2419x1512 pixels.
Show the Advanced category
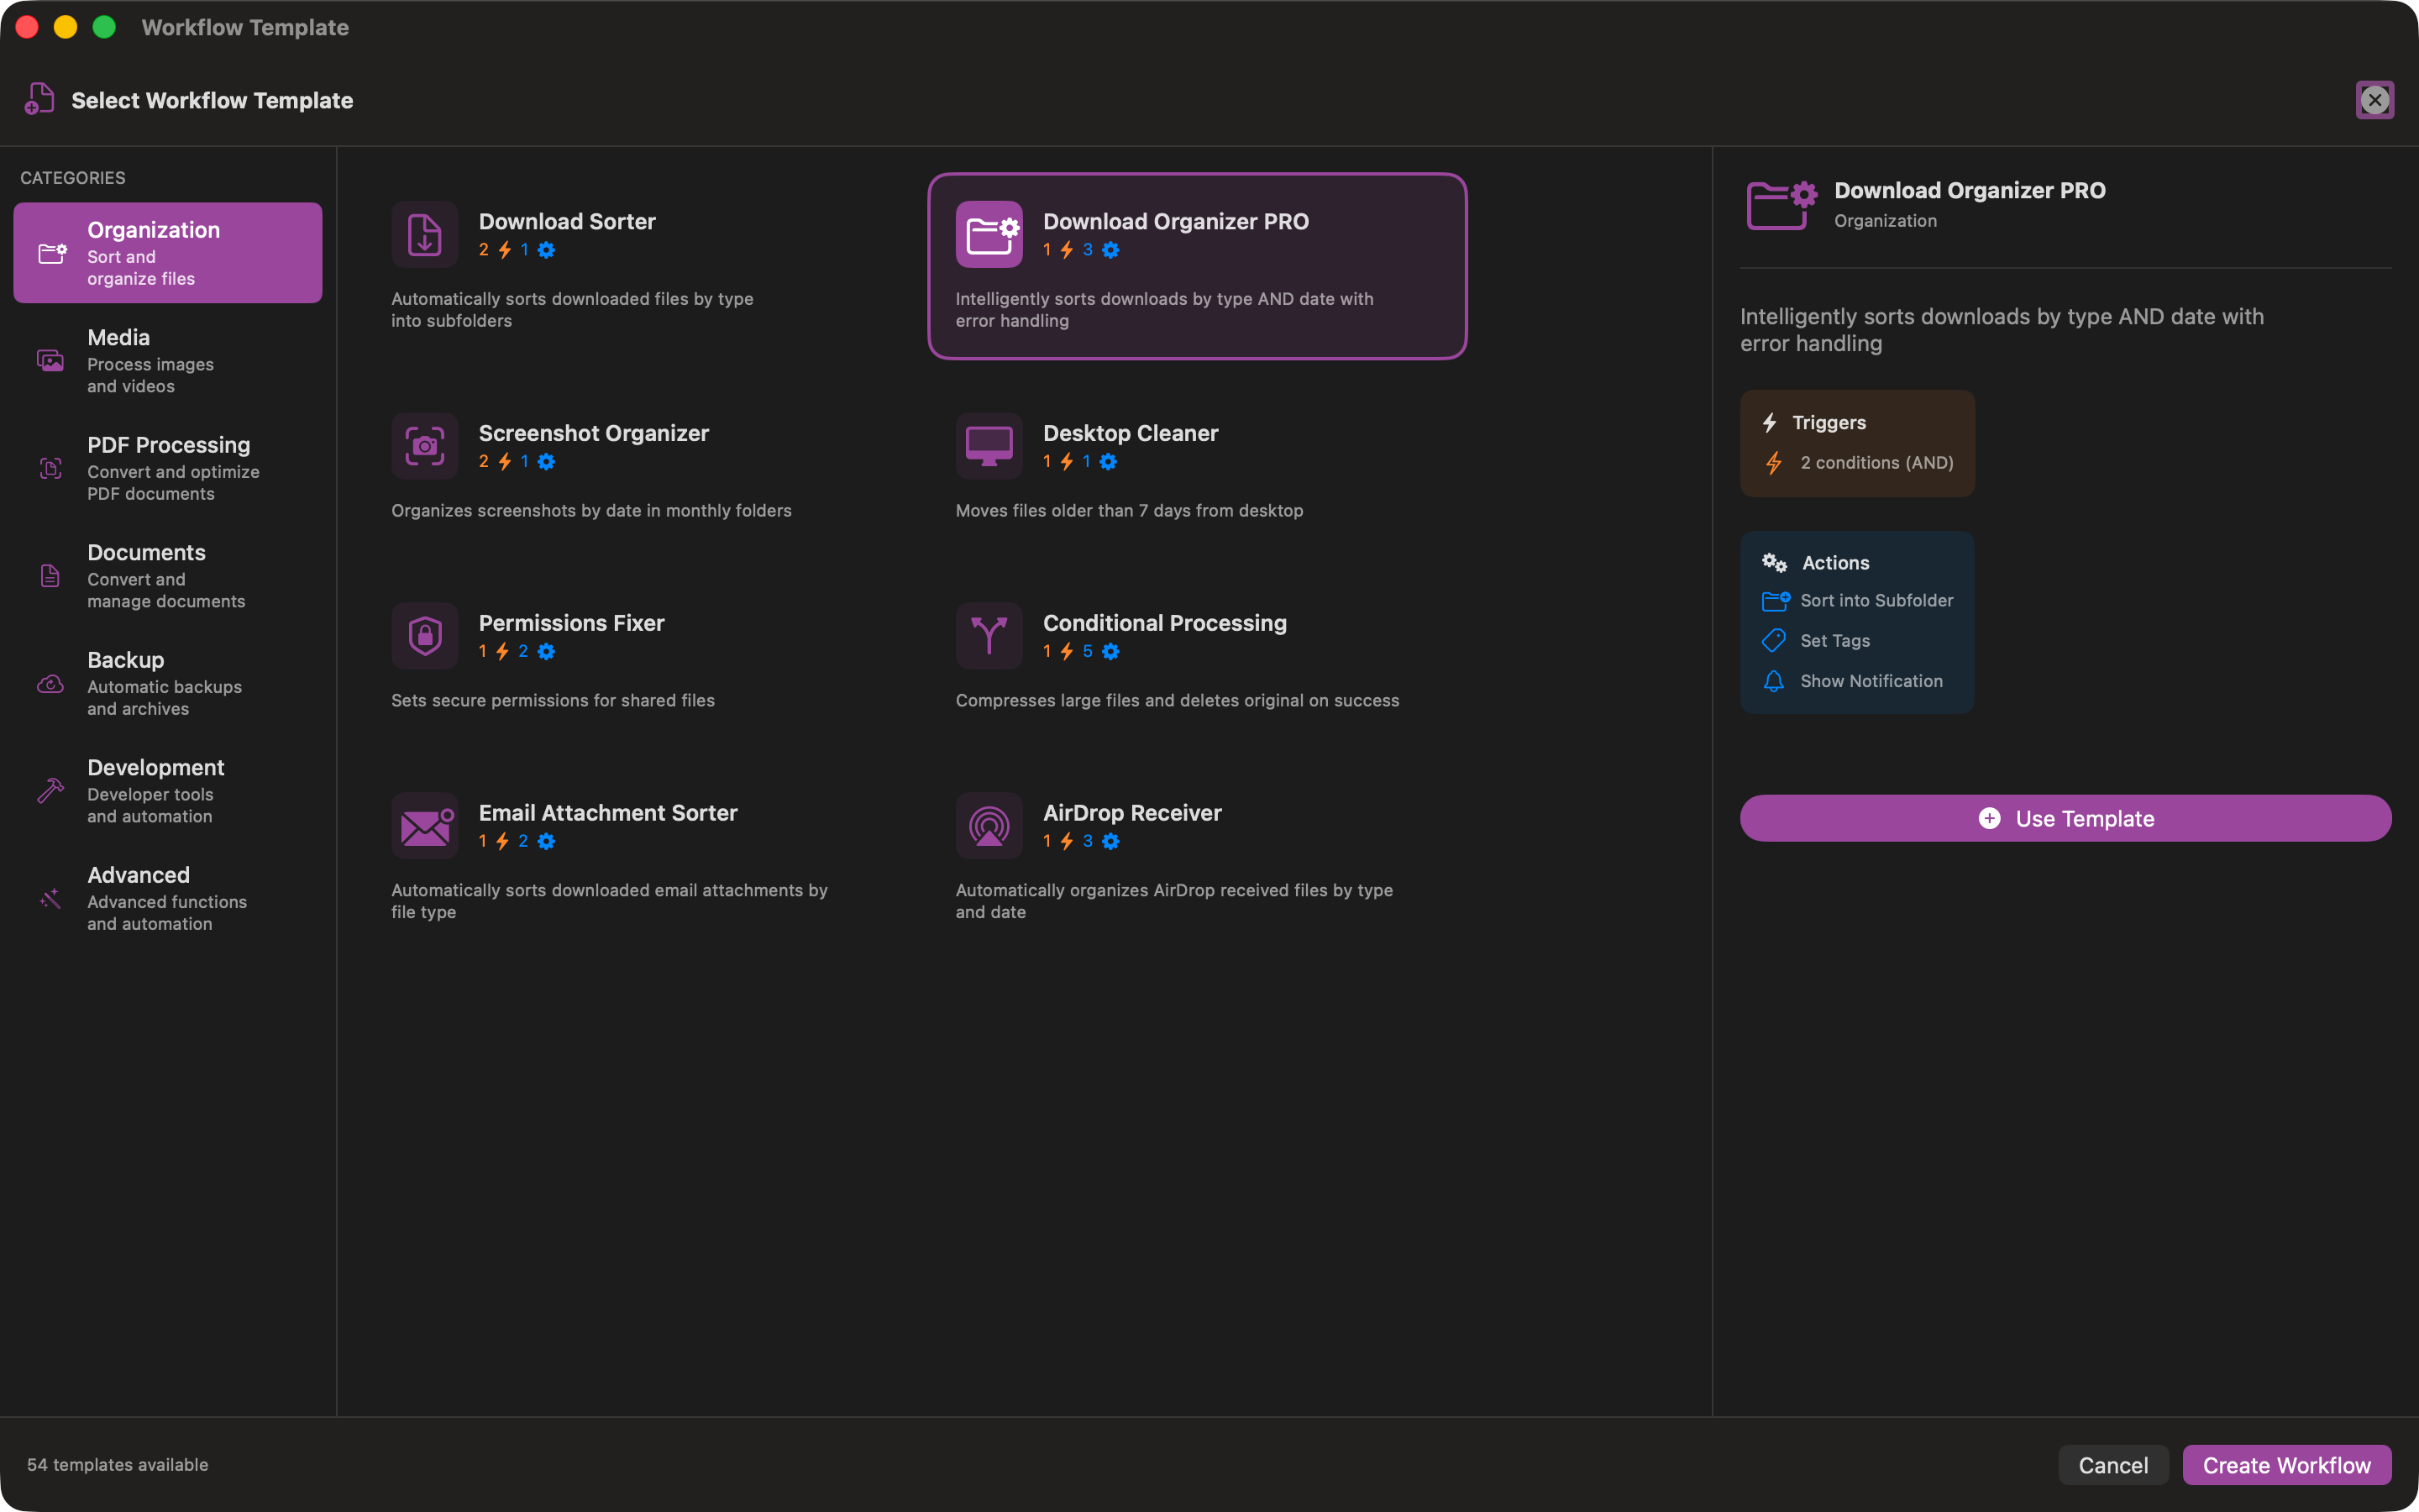[168, 899]
